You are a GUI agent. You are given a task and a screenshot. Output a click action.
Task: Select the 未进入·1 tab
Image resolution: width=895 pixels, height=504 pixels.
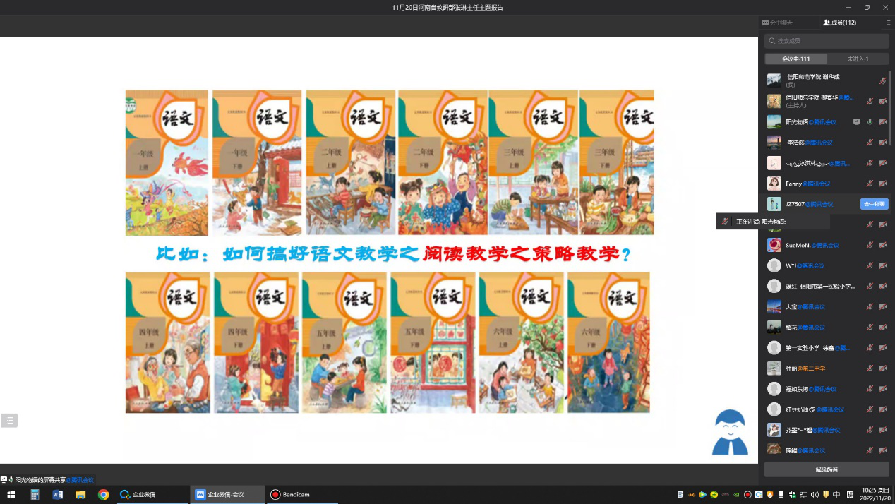click(x=858, y=59)
